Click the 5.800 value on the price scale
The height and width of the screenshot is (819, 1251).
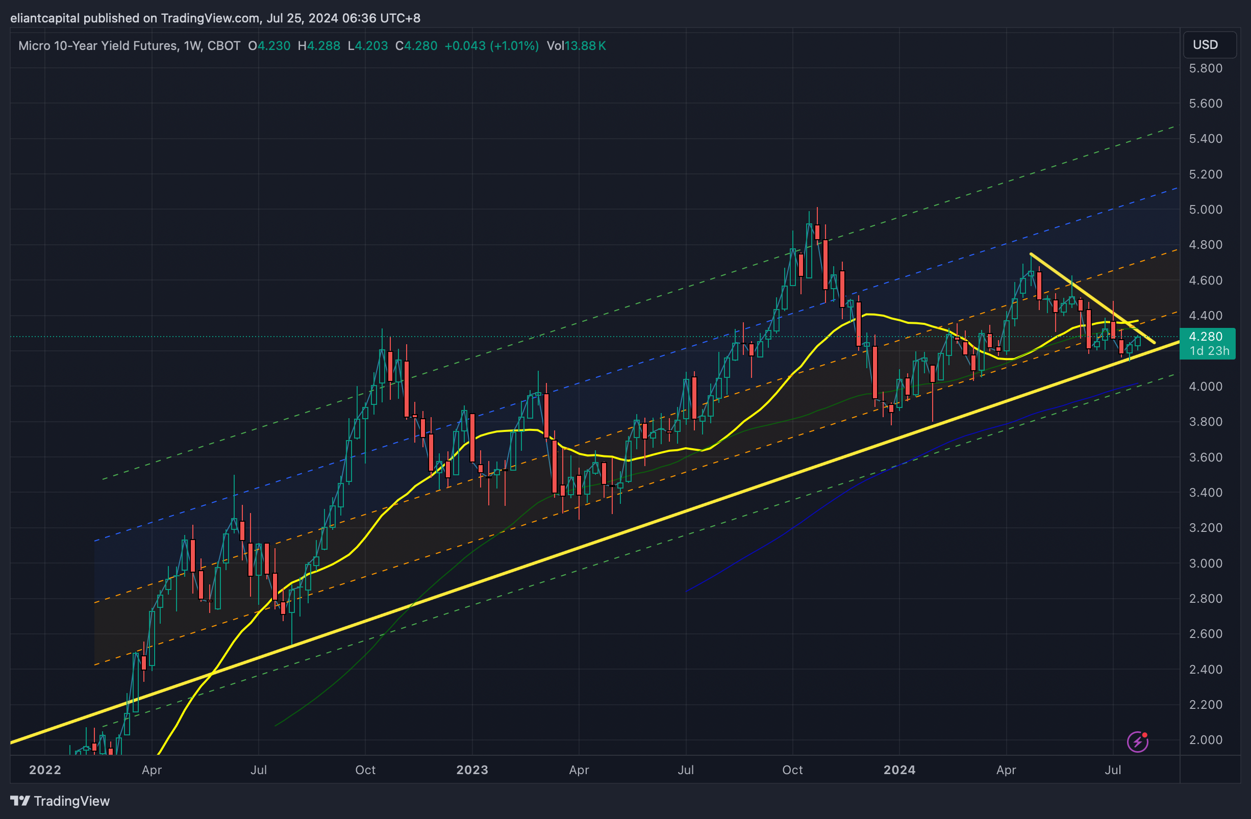1207,68
